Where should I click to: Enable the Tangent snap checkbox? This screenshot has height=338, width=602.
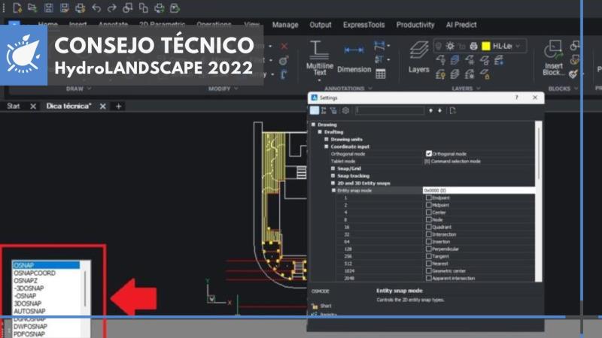click(x=429, y=256)
